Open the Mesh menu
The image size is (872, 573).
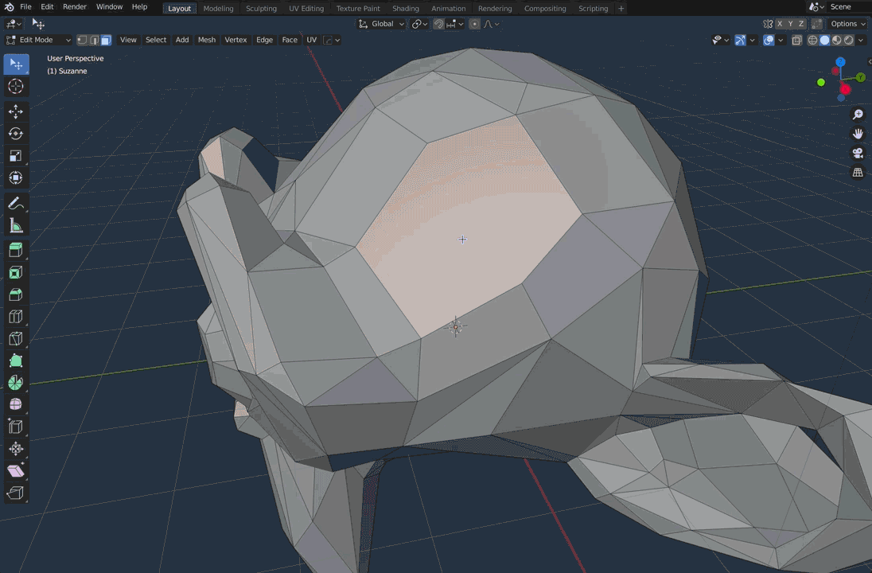pos(206,40)
